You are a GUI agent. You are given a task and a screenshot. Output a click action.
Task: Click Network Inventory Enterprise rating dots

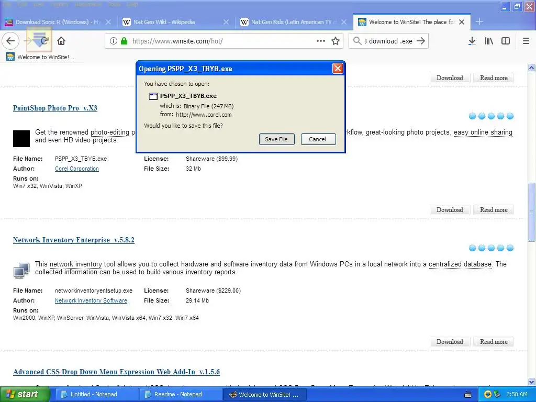point(491,248)
